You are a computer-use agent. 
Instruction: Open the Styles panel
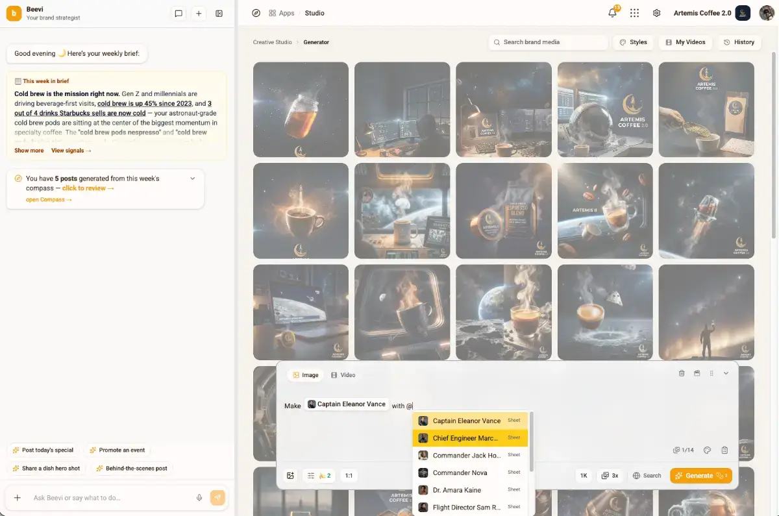(633, 42)
